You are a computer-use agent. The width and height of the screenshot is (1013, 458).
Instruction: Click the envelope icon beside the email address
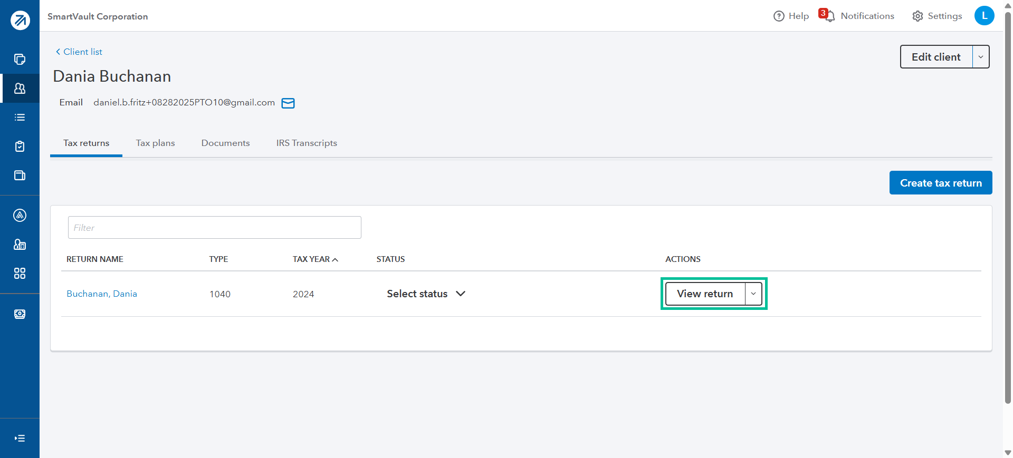tap(288, 103)
